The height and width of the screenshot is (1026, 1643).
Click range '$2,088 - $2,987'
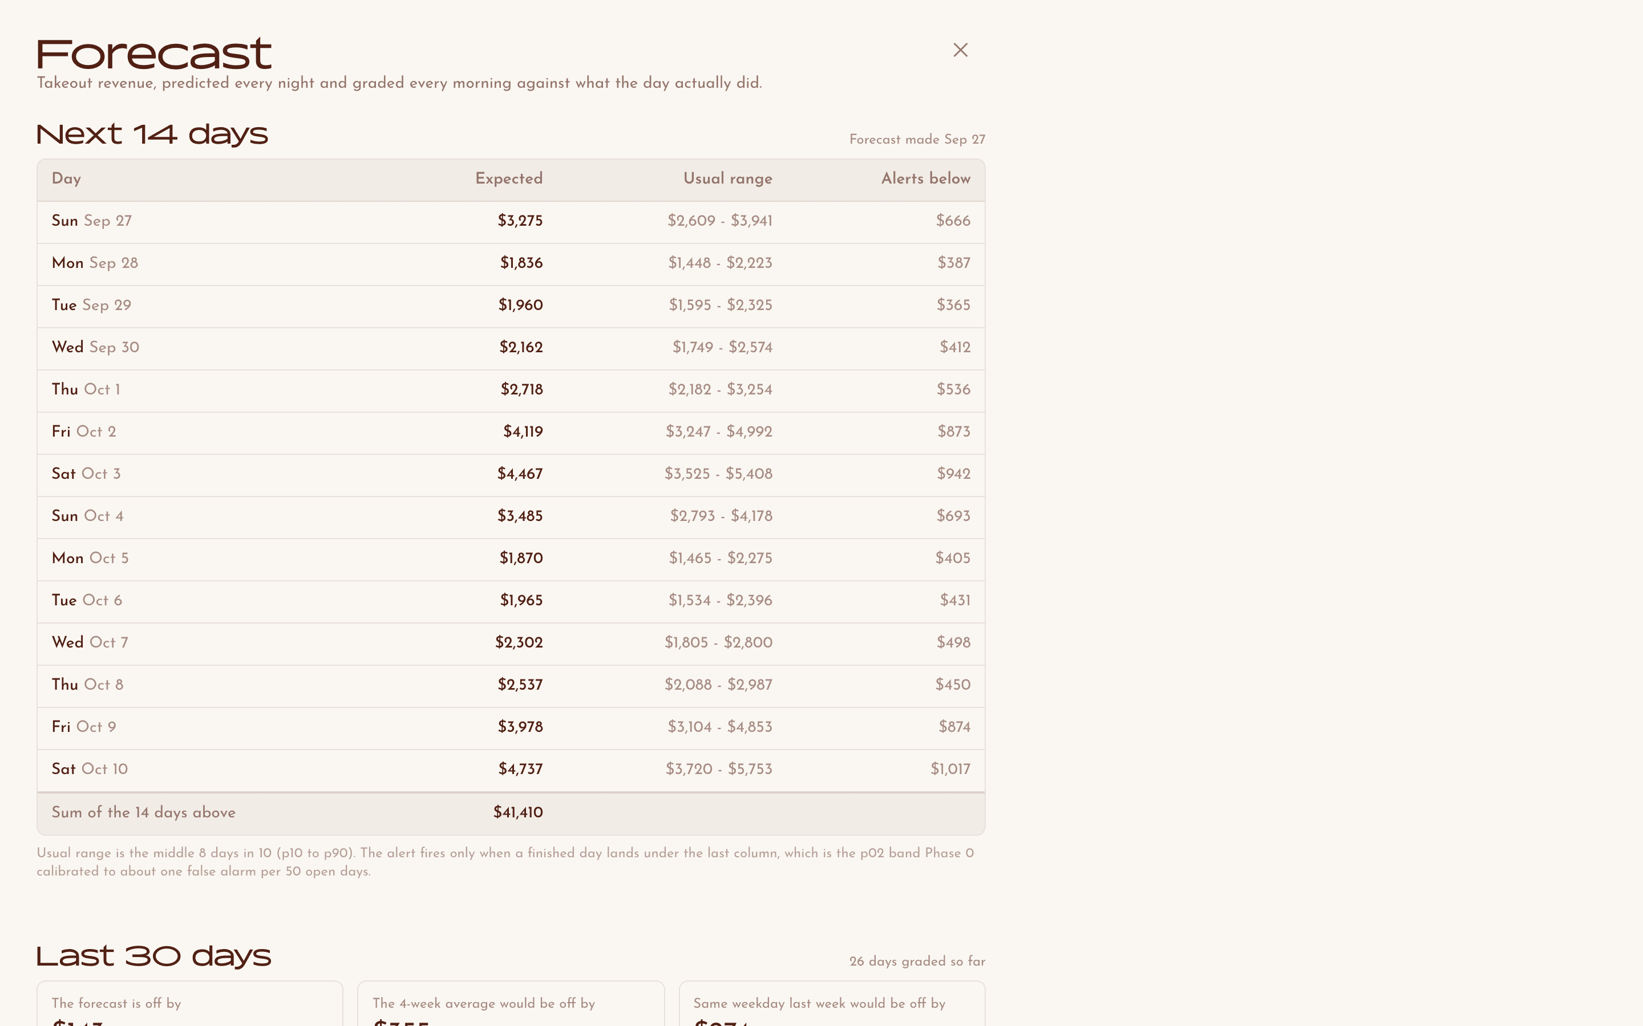[x=718, y=685]
